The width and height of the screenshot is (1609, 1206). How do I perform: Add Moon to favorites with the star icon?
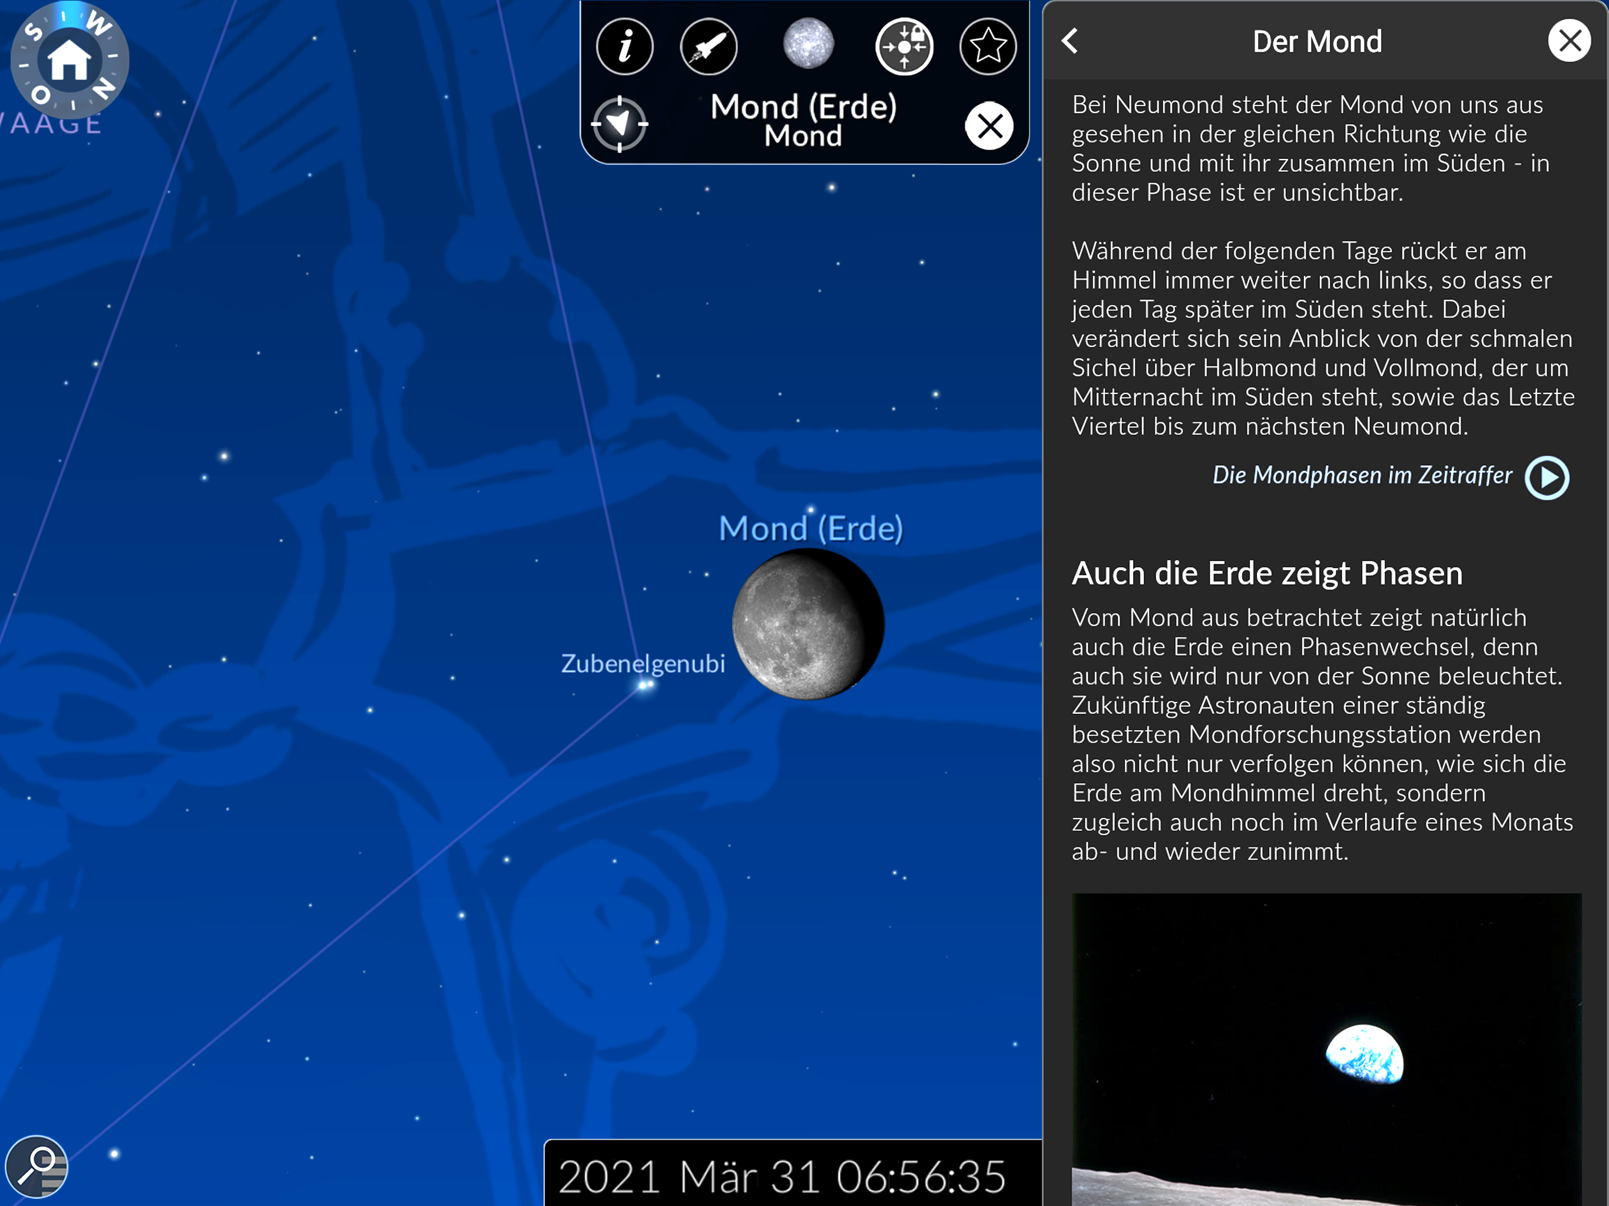(988, 47)
